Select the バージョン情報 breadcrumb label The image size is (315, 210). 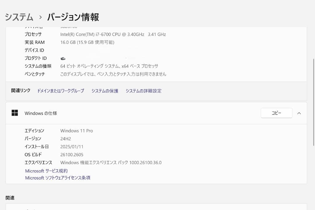(73, 17)
